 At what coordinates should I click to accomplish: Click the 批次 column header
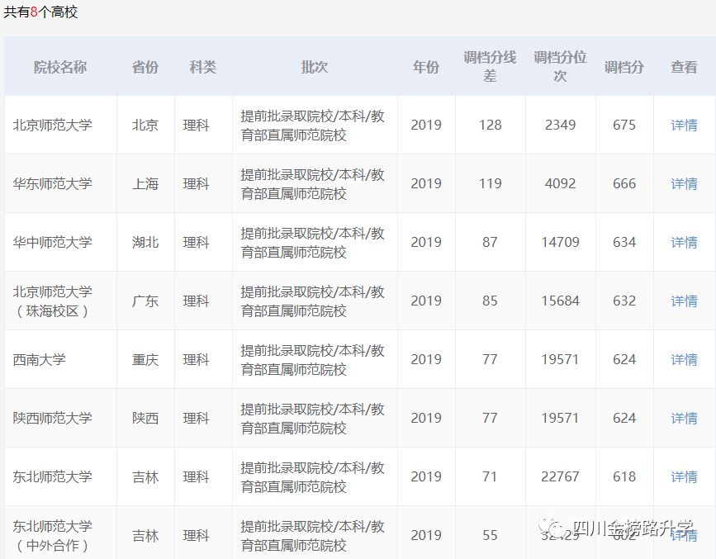click(x=314, y=67)
